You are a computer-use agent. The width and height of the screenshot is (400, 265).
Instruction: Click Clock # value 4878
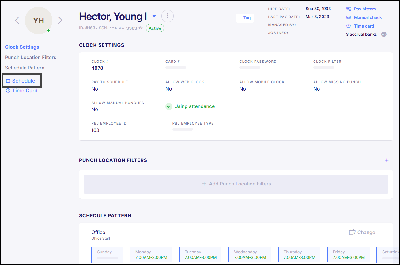click(97, 68)
